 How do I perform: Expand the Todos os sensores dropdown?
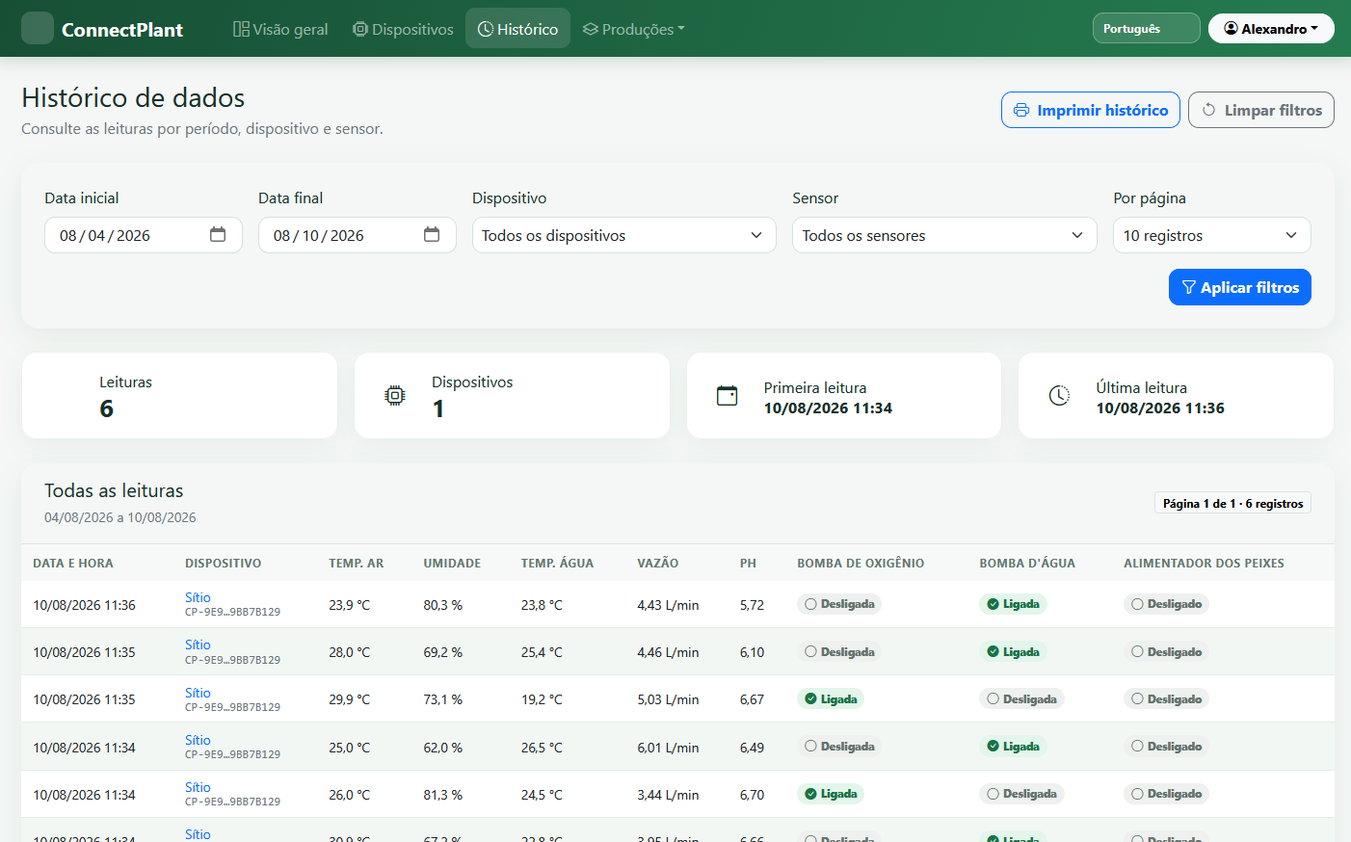[x=944, y=235]
